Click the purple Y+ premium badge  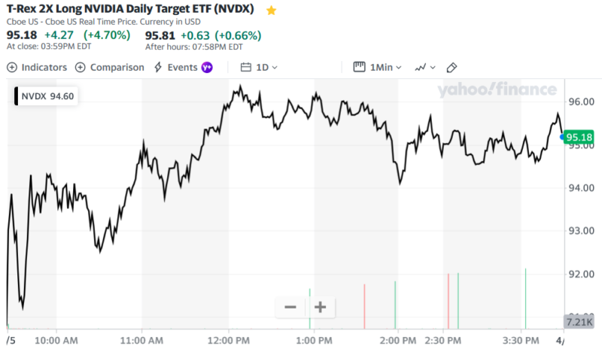[207, 67]
